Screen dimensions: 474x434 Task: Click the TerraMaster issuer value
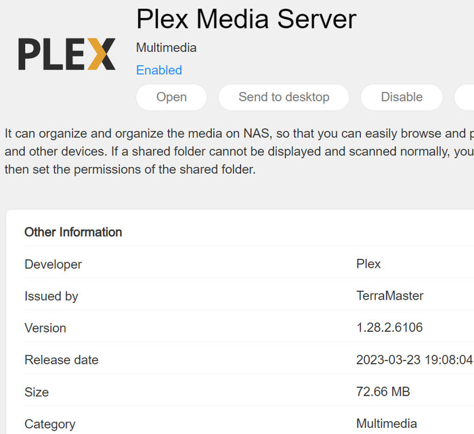point(390,296)
